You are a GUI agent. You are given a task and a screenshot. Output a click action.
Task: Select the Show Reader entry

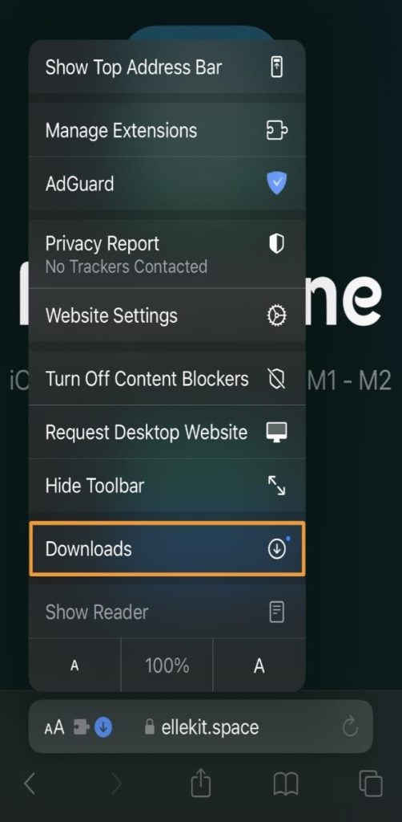tap(167, 612)
